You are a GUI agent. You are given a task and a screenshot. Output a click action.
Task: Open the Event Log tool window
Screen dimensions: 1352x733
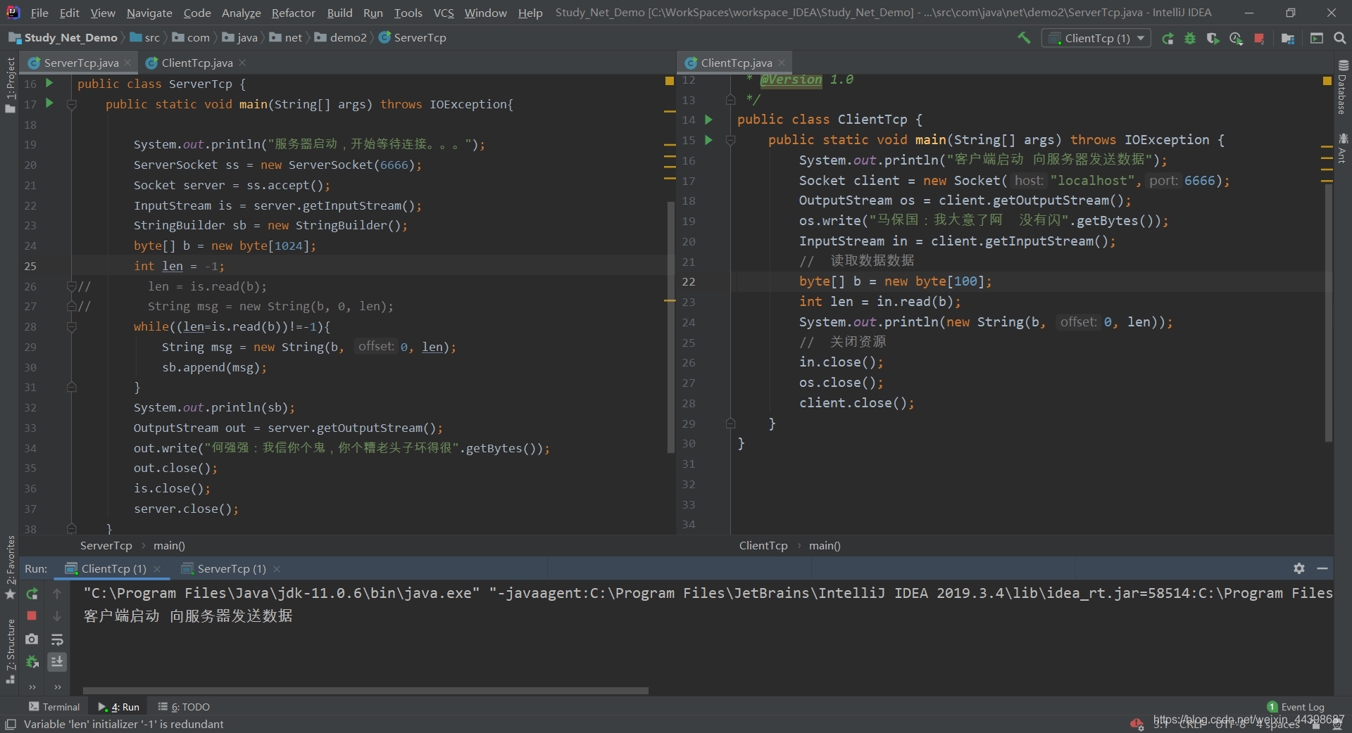click(x=1296, y=707)
